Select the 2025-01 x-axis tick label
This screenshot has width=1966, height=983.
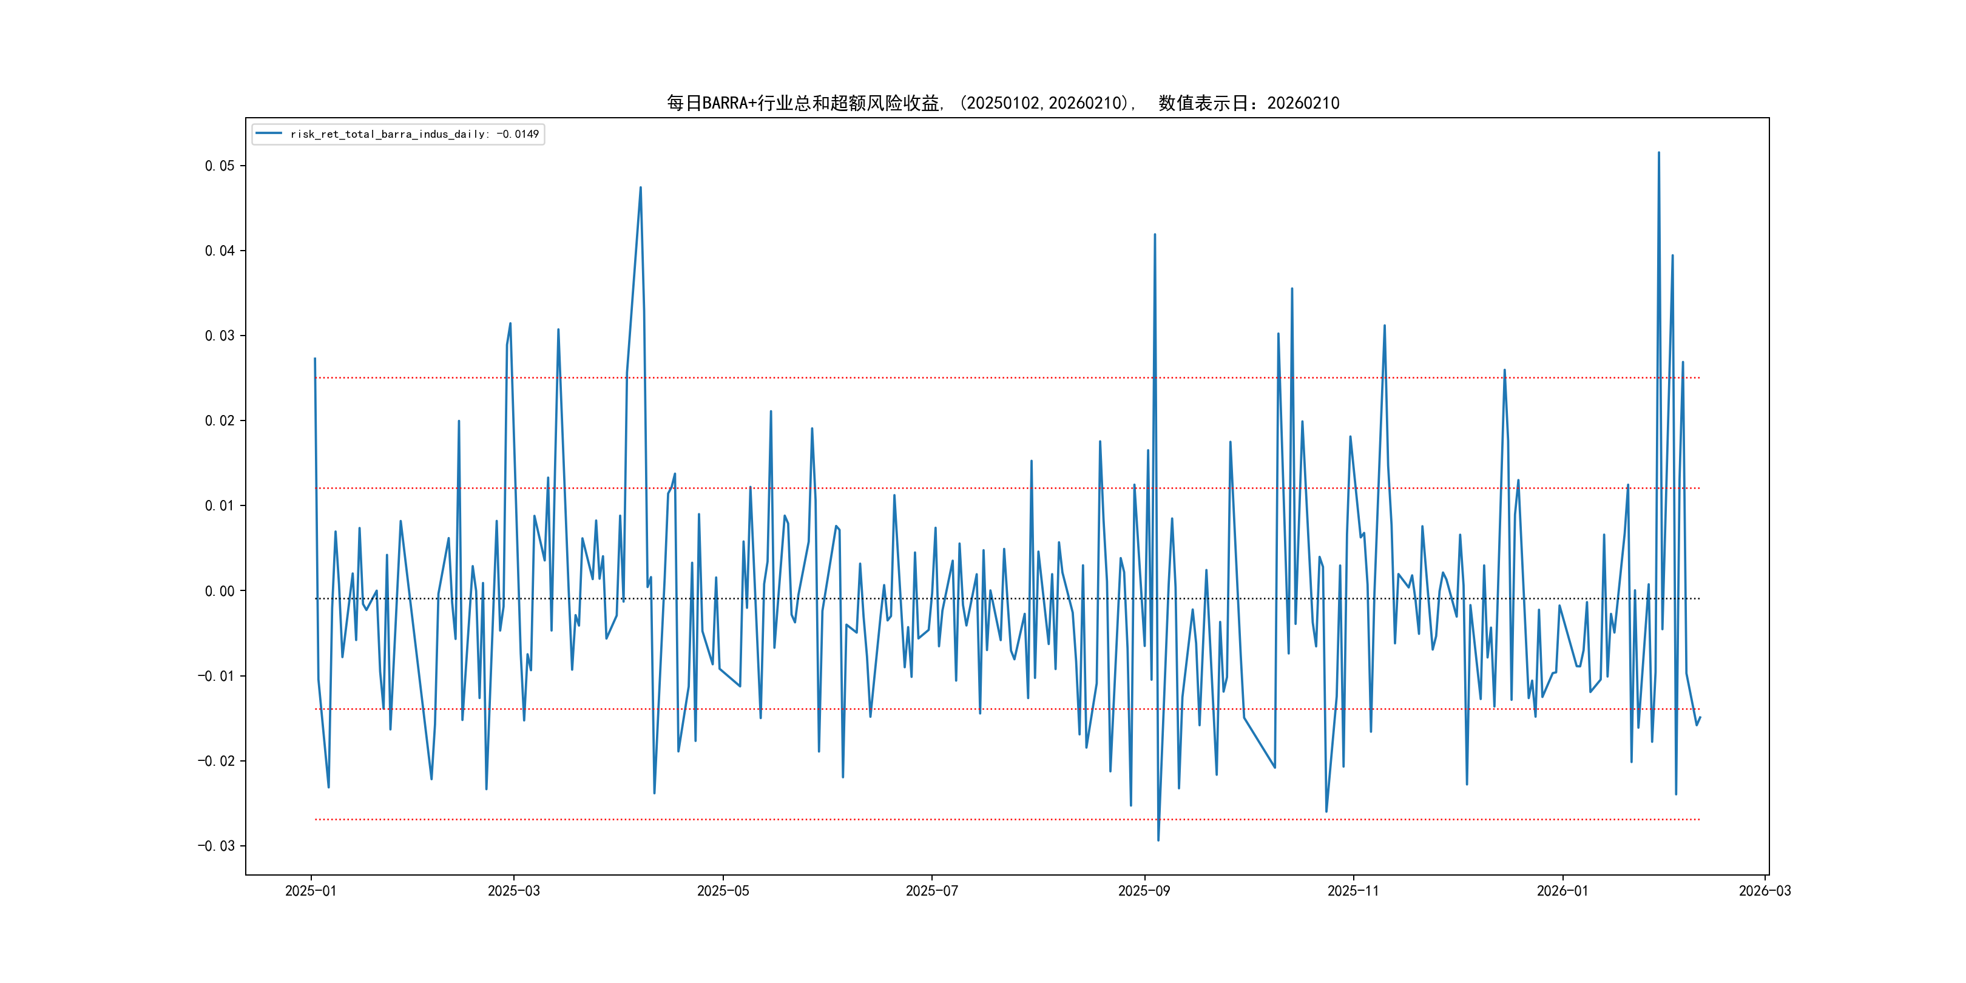pyautogui.click(x=311, y=891)
